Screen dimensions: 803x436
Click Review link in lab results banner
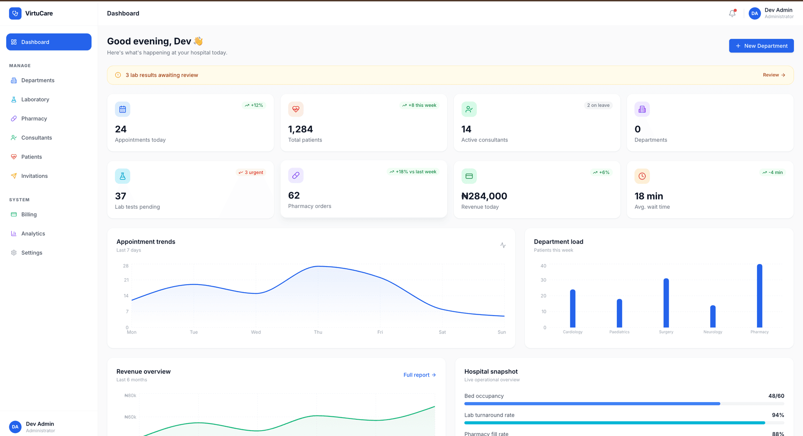point(774,75)
